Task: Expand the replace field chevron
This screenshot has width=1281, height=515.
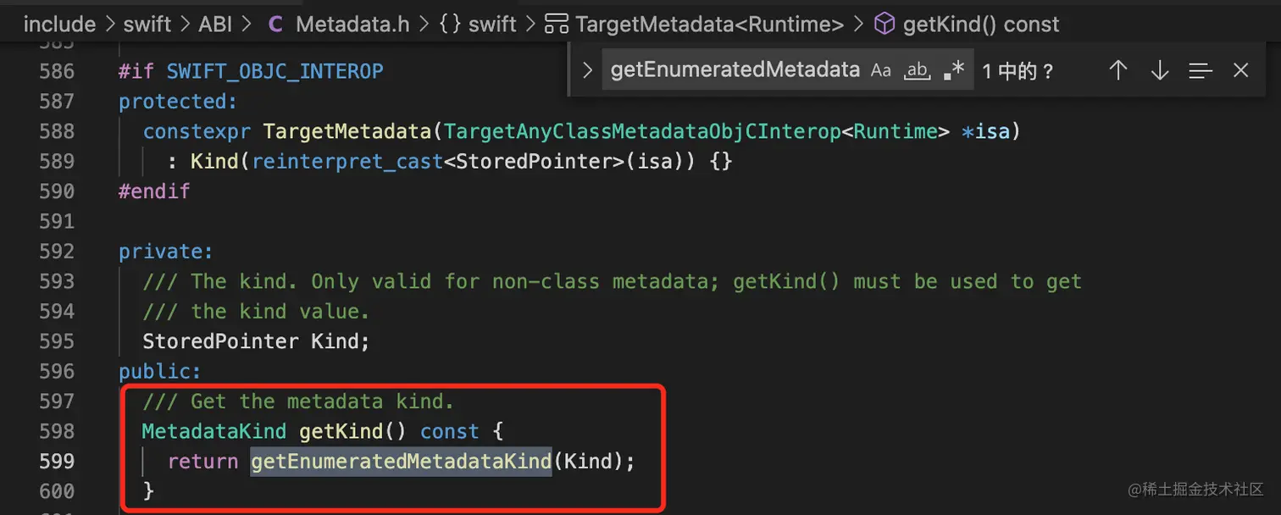Action: [x=587, y=70]
